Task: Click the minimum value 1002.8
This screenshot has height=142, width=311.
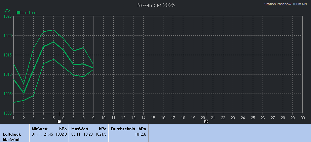Action: pos(61,134)
